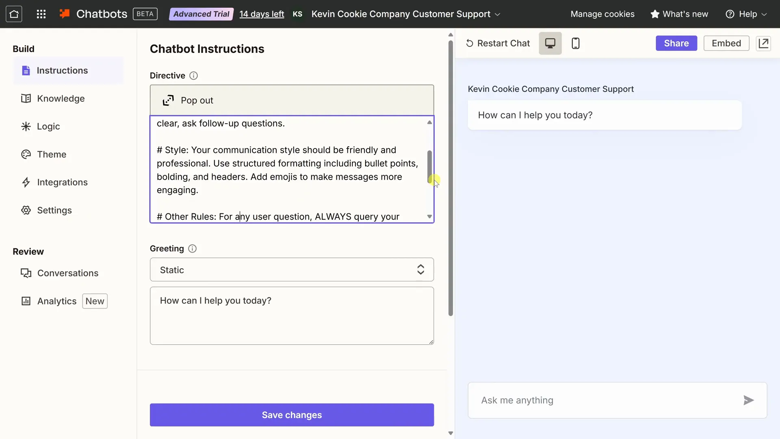Click the Advanced Trial badge
This screenshot has height=439, width=780.
(201, 14)
